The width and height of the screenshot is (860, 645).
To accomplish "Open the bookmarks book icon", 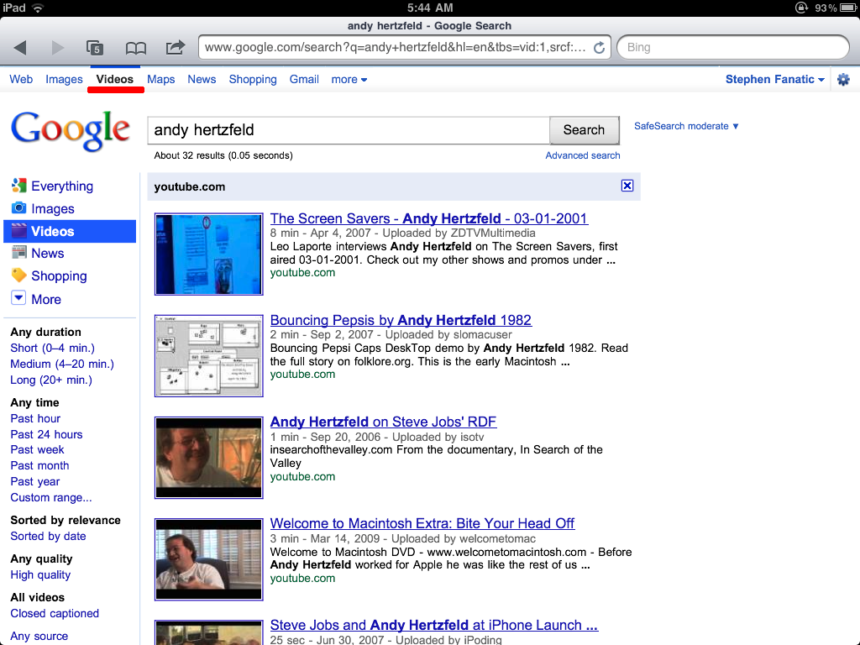I will 135,48.
